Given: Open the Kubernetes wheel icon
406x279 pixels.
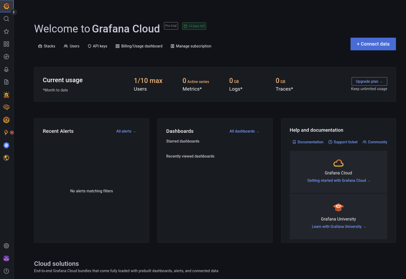Looking at the screenshot, I should point(6,145).
